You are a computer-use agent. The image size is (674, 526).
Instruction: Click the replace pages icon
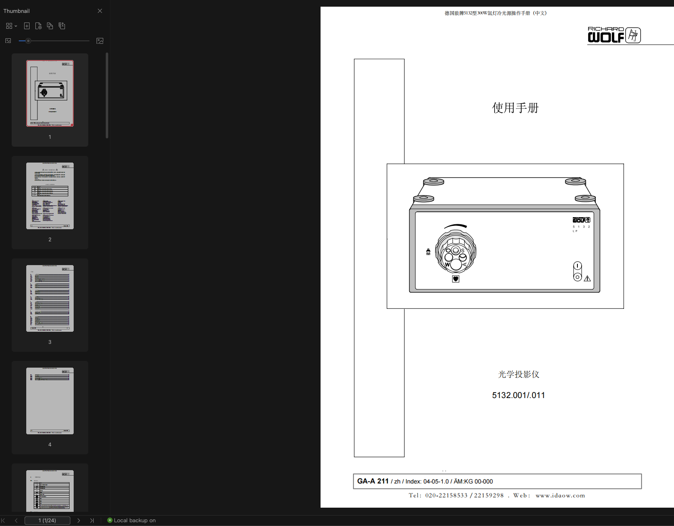pyautogui.click(x=50, y=26)
